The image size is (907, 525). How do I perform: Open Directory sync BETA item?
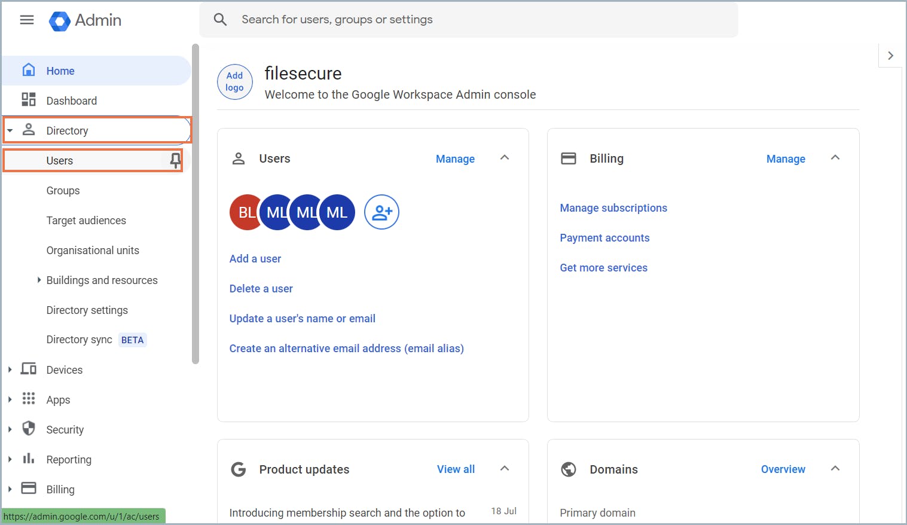pos(96,340)
